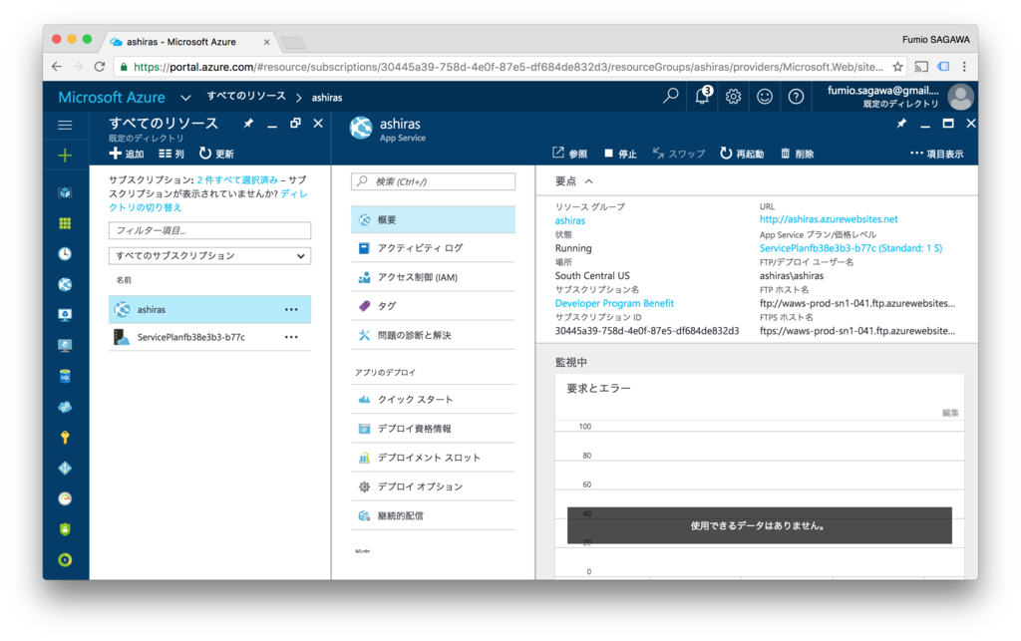Click 編集 edit on 要求とエラー chart

[x=950, y=413]
